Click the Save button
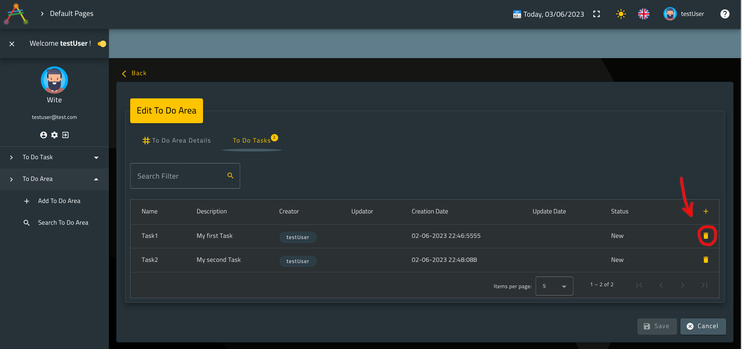The height and width of the screenshot is (349, 742). 657,326
